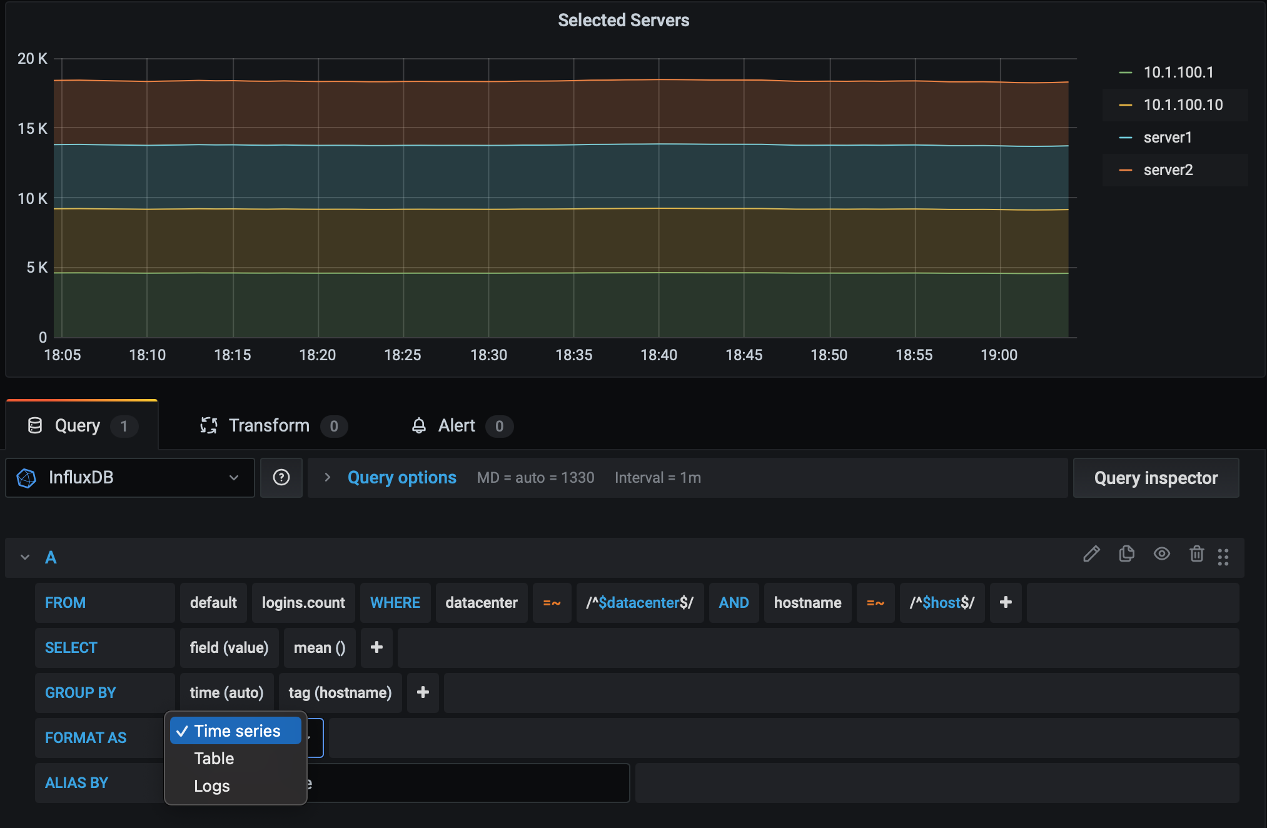Select Table format option
Viewport: 1267px width, 828px height.
pos(214,759)
